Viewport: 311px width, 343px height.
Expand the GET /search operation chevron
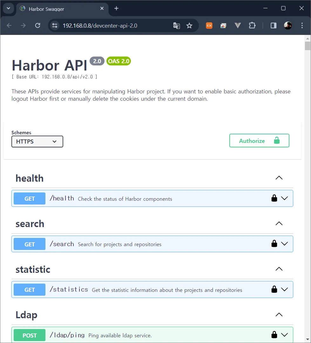tap(285, 244)
